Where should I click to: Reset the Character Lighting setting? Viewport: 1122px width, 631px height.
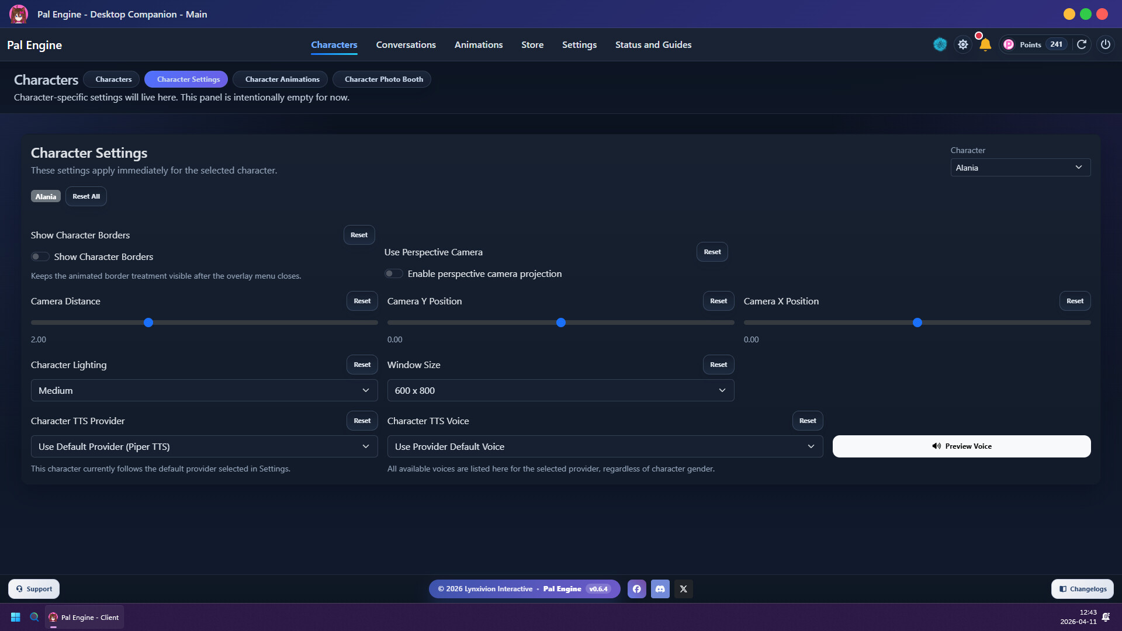click(x=362, y=365)
